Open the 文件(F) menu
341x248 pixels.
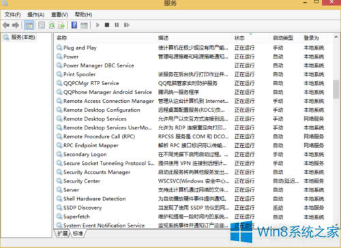(x=13, y=15)
